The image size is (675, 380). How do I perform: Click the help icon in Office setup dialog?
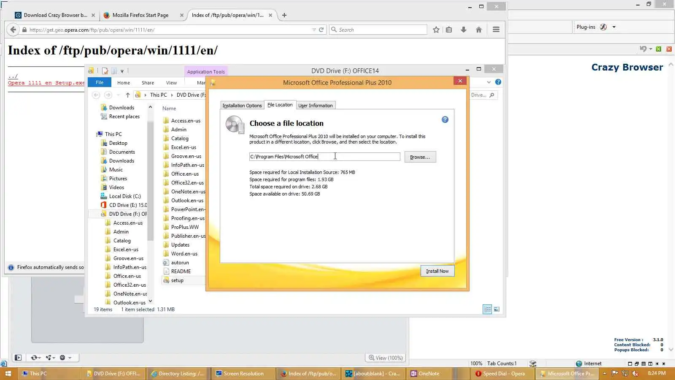pyautogui.click(x=445, y=119)
